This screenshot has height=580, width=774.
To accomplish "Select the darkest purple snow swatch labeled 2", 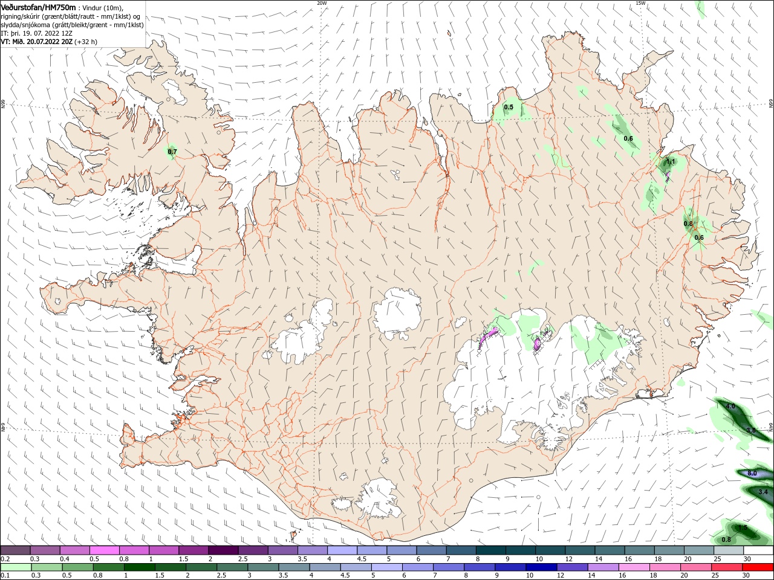I will point(223,550).
